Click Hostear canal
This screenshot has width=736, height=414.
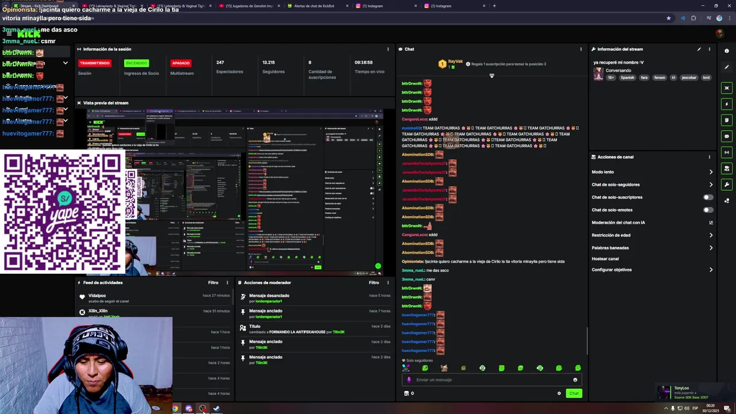[605, 259]
